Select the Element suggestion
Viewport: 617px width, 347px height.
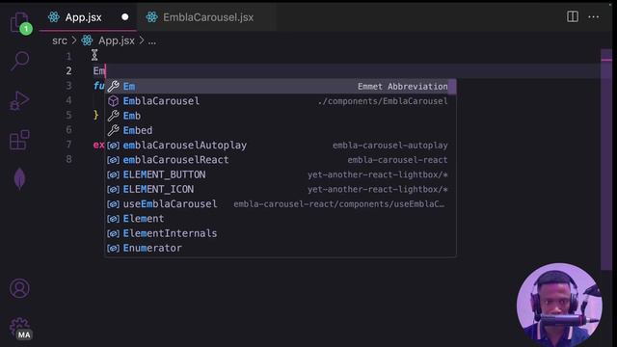(x=281, y=219)
